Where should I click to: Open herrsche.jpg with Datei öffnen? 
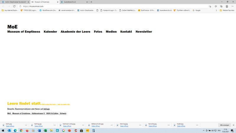click(x=153, y=126)
